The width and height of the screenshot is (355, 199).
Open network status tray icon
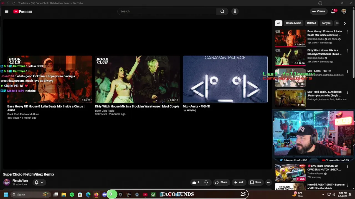329,195
